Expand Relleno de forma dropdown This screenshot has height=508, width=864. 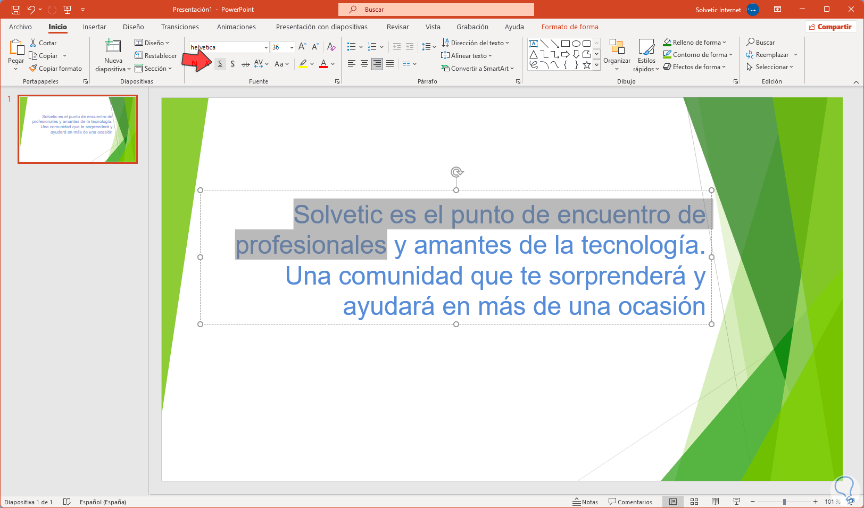tap(694, 43)
